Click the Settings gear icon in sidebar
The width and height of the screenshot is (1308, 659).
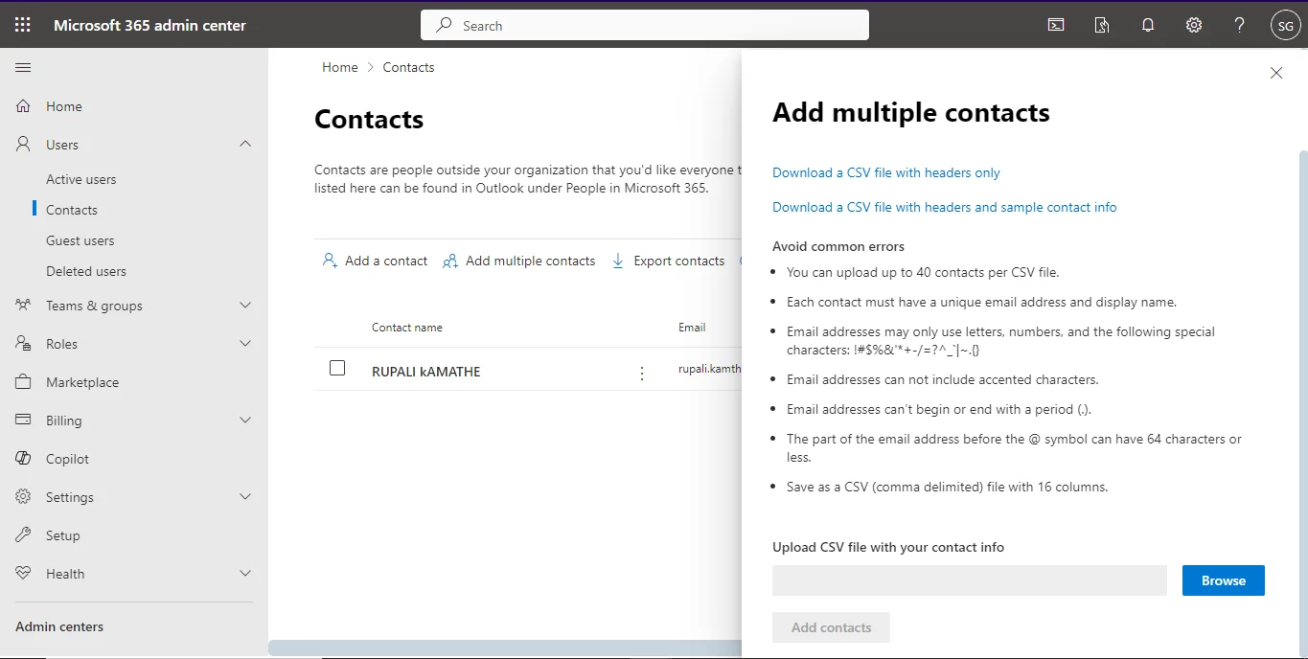point(24,497)
